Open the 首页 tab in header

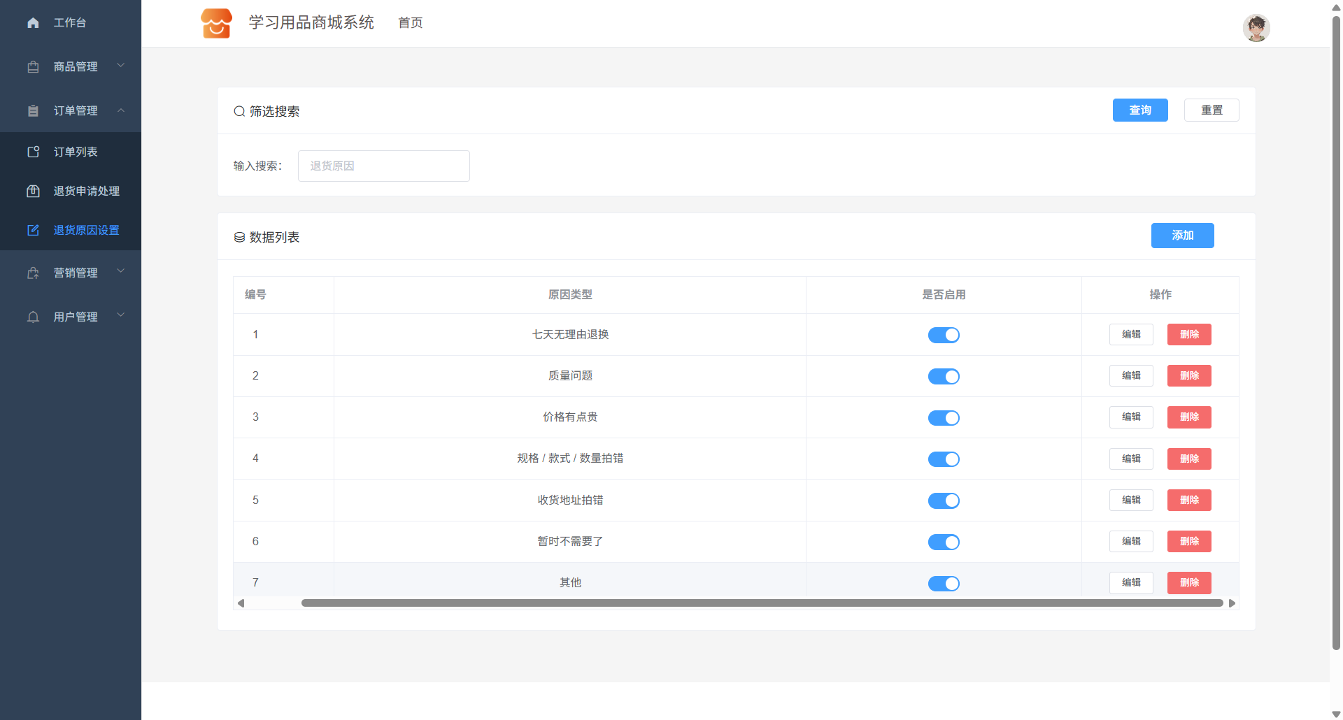pyautogui.click(x=410, y=23)
